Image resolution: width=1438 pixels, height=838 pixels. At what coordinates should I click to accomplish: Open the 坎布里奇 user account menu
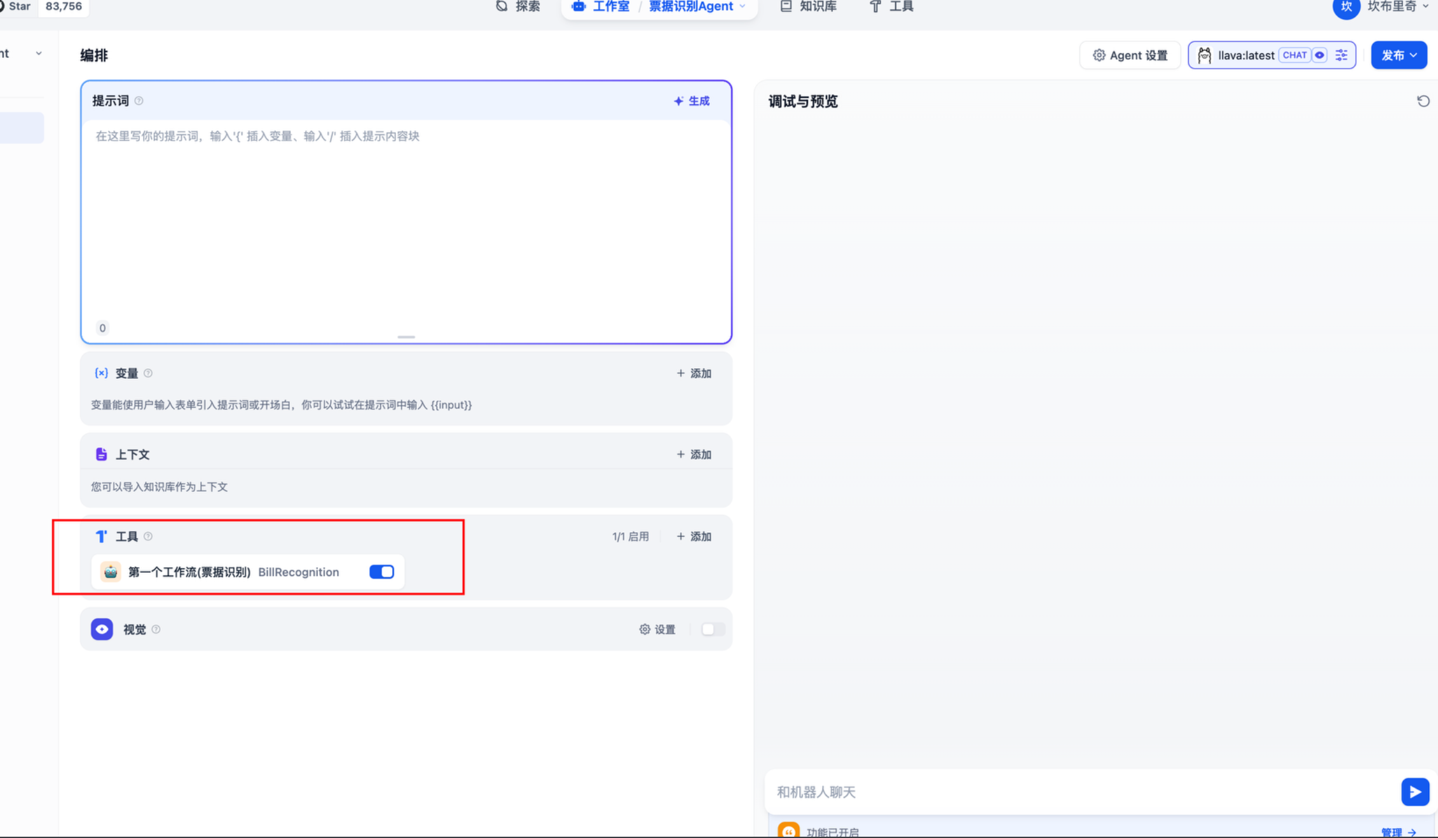[x=1392, y=6]
